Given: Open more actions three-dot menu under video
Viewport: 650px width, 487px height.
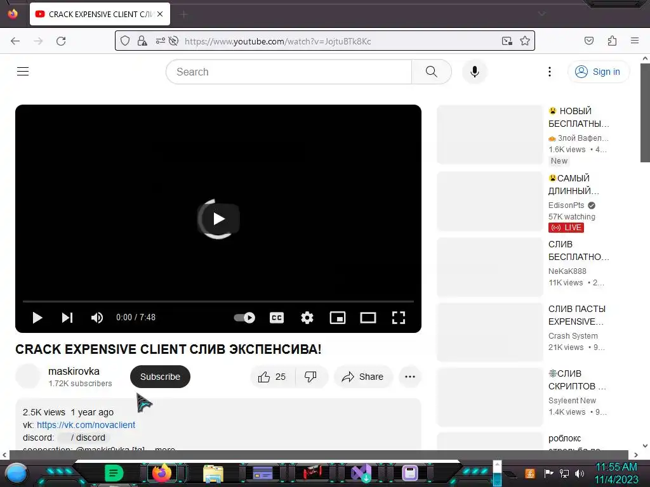Looking at the screenshot, I should [x=410, y=377].
